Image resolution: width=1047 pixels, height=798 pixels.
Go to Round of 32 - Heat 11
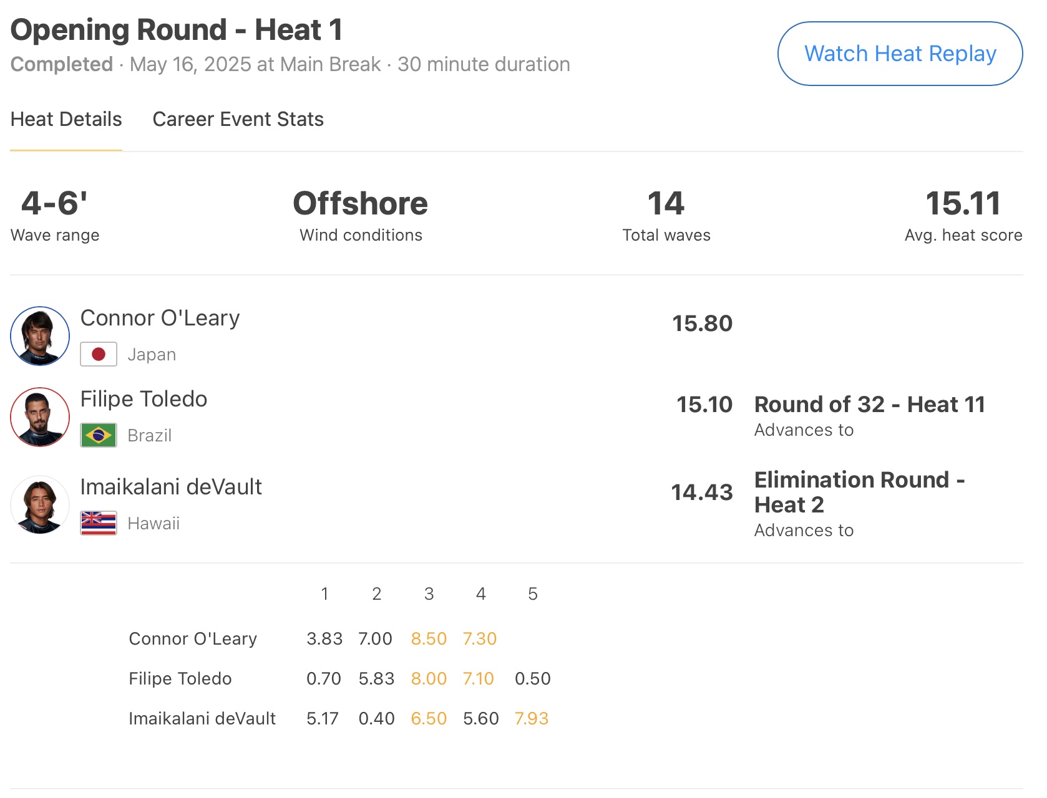(x=869, y=405)
